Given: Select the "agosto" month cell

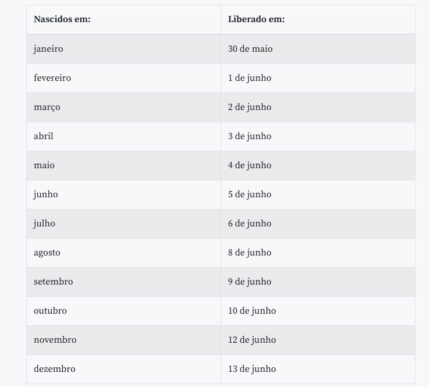Looking at the screenshot, I should 47,253.
